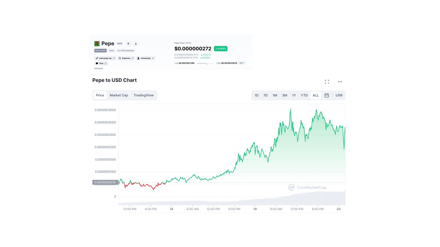Switch to the TradingView tab
The width and height of the screenshot is (440, 247).
click(x=144, y=95)
